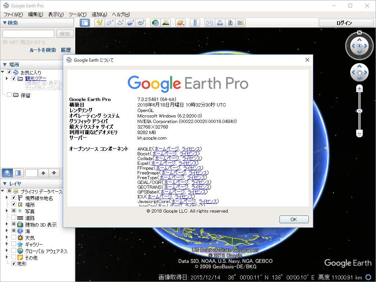Toggle sunlight with the sun icon

(x=166, y=22)
